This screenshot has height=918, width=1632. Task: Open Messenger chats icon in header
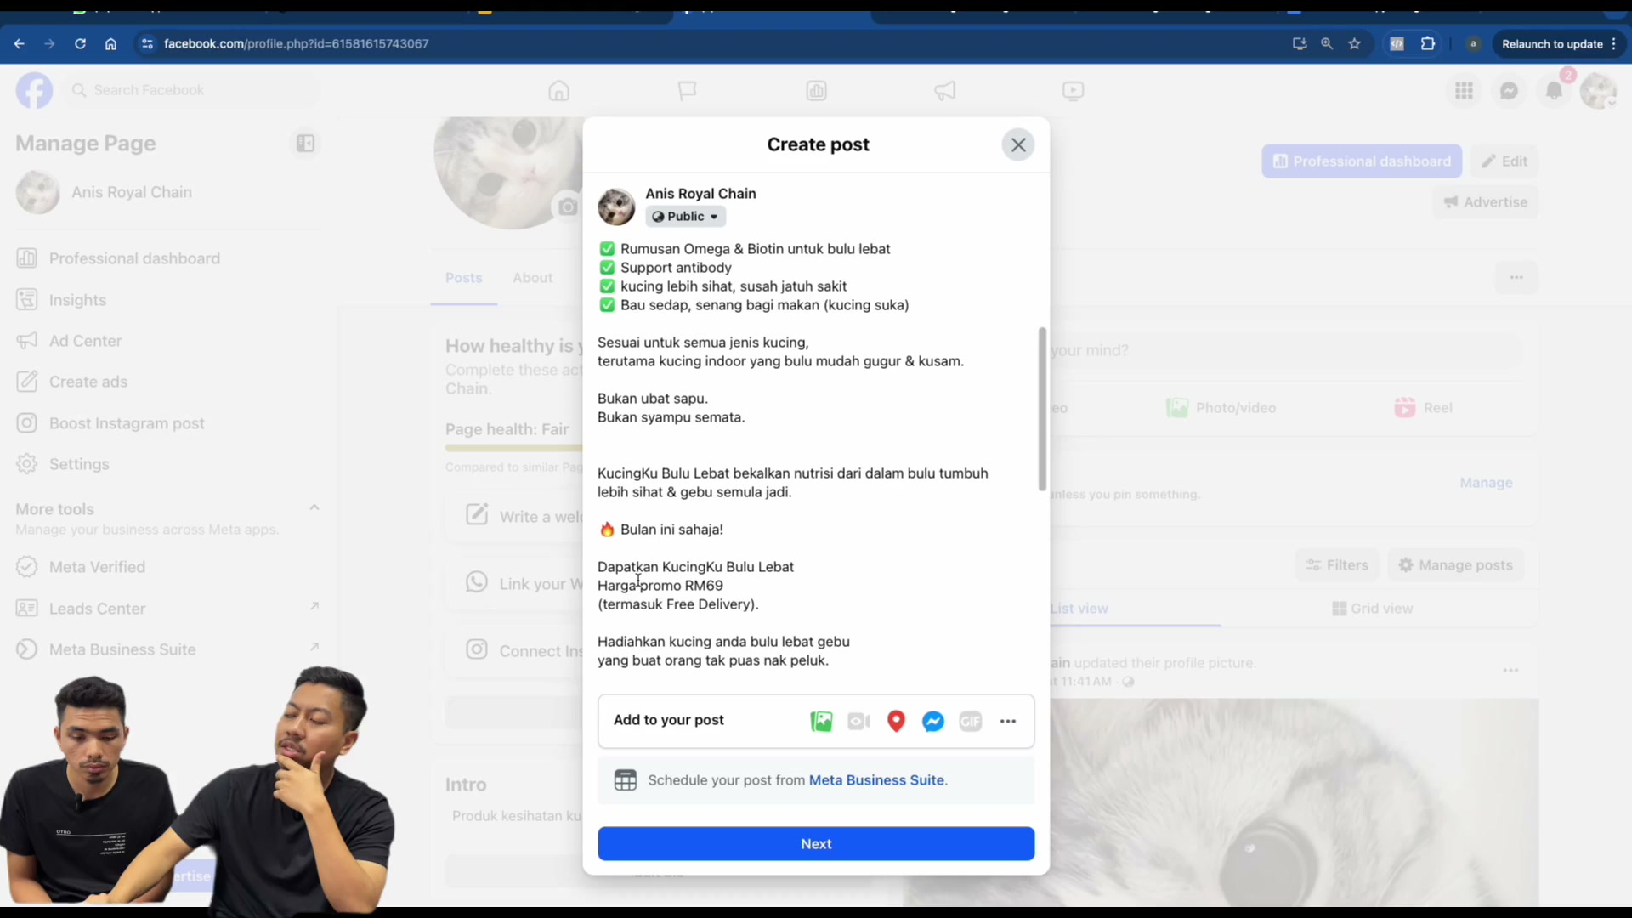[1509, 90]
